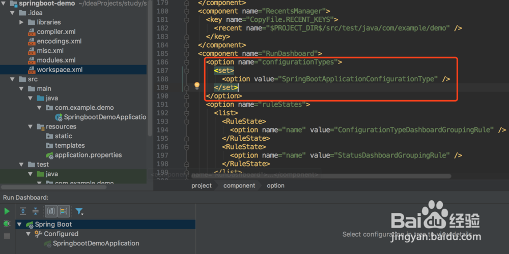This screenshot has height=254, width=509.
Task: Click Expand All in Run Dashboard toolbar
Action: tap(23, 211)
